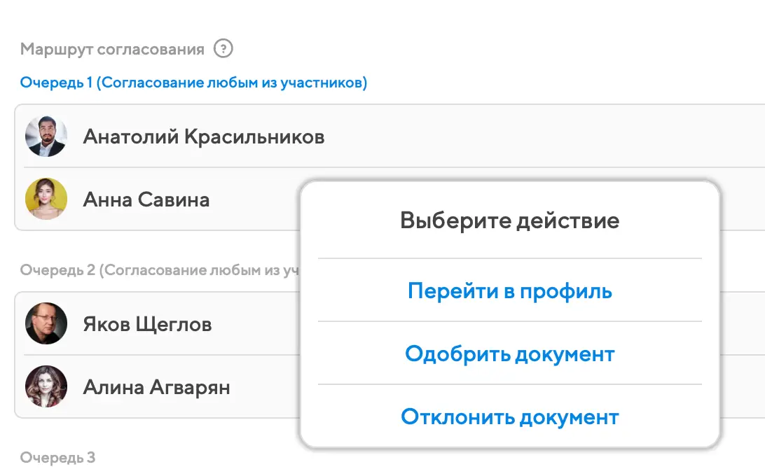765x476 pixels.
Task: Select the Алина Агварян name text
Action: (156, 387)
